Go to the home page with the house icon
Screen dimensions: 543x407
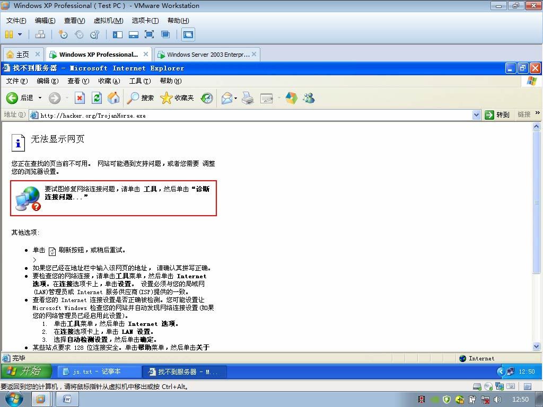pyautogui.click(x=113, y=98)
